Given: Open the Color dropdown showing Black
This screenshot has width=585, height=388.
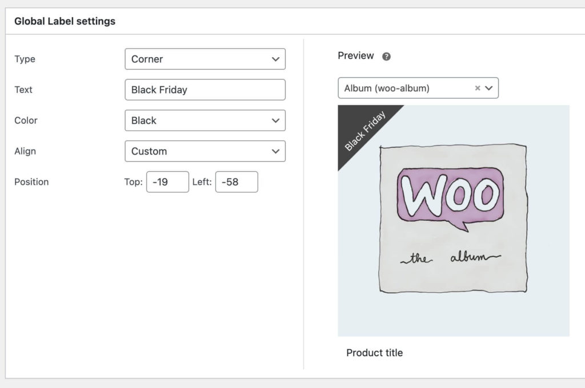Looking at the screenshot, I should point(205,120).
